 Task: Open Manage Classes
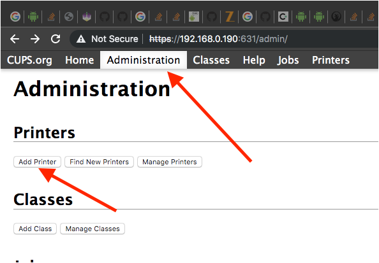point(93,229)
